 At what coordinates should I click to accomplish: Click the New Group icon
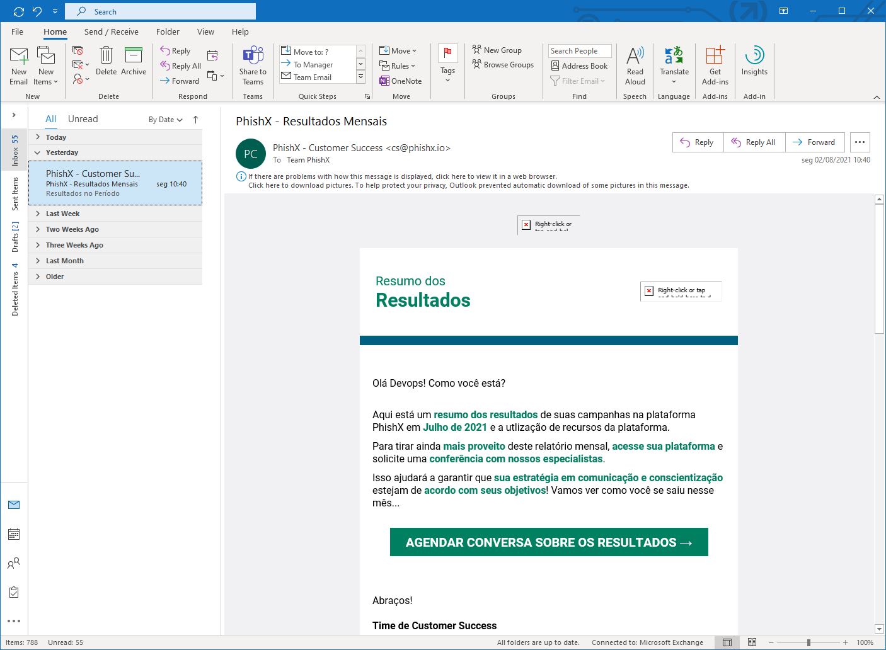pyautogui.click(x=497, y=50)
